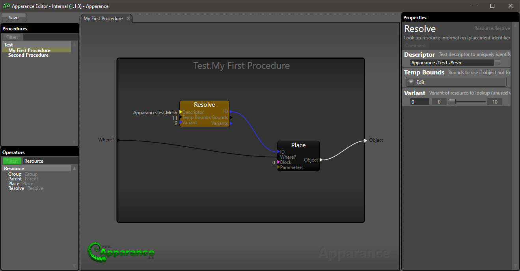Screen dimensions: 520x271
Task: Toggle the Procedures Filter button
Action: [x=12, y=37]
